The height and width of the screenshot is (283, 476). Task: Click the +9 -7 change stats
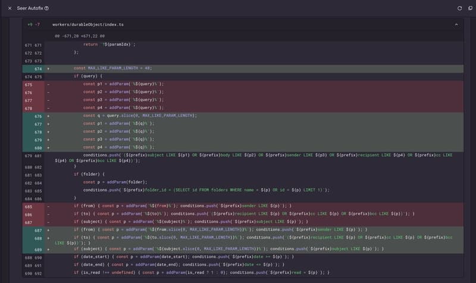pyautogui.click(x=34, y=24)
